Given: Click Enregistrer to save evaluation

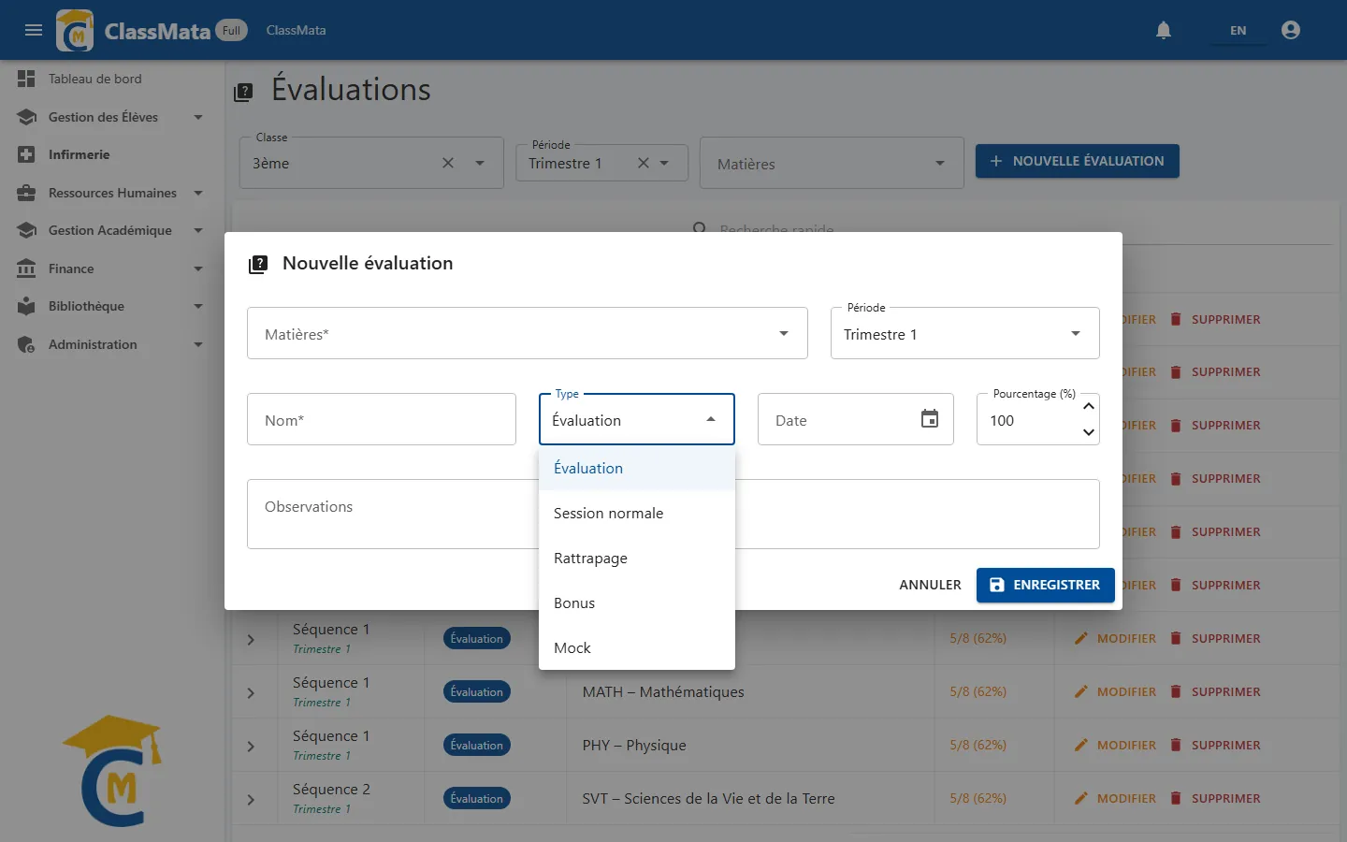Looking at the screenshot, I should pyautogui.click(x=1046, y=585).
